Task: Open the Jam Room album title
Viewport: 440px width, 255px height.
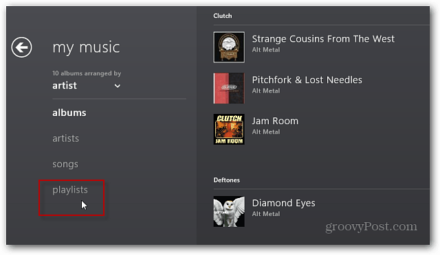Action: click(x=275, y=121)
